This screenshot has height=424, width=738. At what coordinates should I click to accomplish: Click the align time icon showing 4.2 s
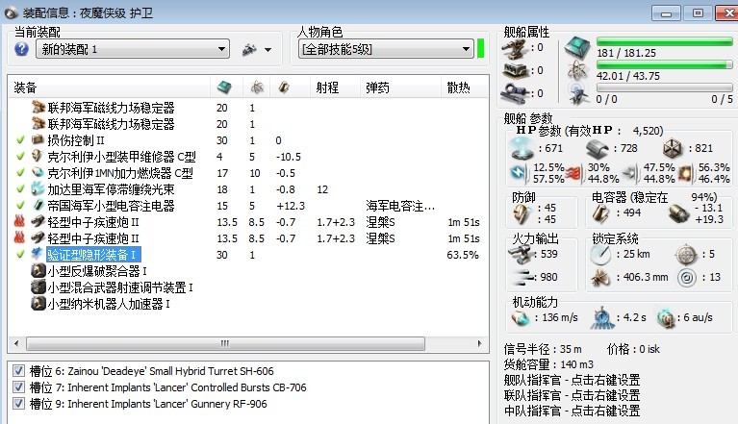(x=602, y=318)
